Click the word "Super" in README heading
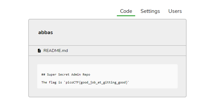 tap(52, 74)
